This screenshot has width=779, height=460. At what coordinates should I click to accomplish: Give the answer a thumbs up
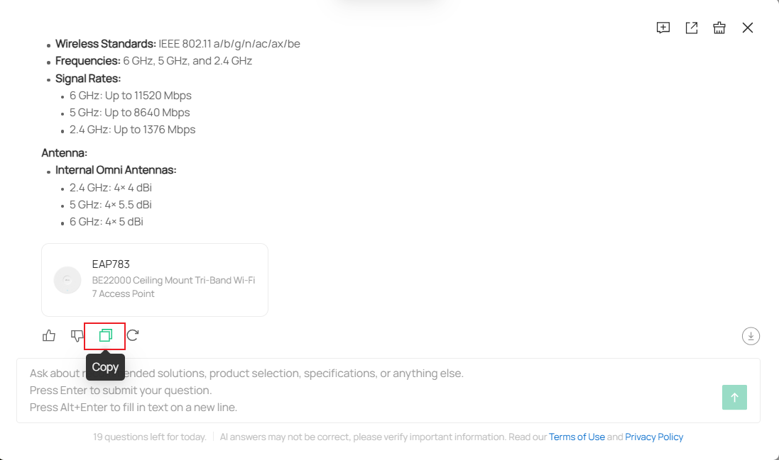(x=48, y=335)
